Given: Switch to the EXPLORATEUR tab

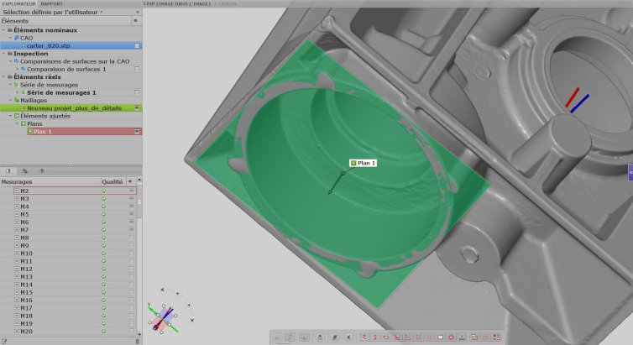Looking at the screenshot, I should (x=19, y=3).
